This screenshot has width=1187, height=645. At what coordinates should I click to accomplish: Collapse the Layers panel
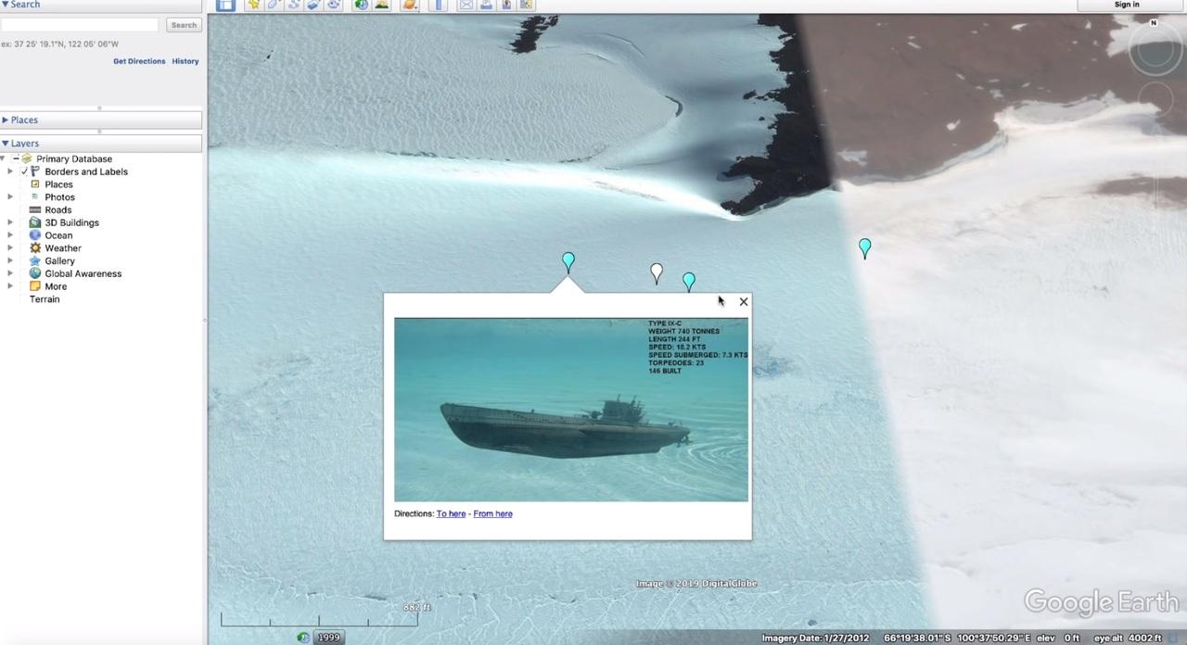click(x=6, y=144)
